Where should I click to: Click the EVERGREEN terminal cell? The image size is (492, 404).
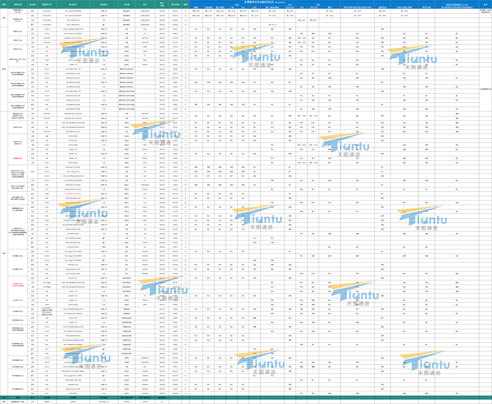coord(145,185)
